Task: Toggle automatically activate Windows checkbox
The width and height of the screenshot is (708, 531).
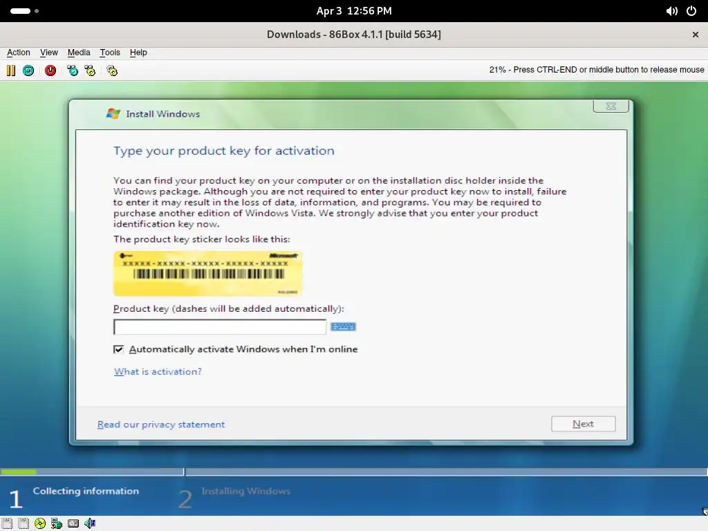Action: coord(118,349)
